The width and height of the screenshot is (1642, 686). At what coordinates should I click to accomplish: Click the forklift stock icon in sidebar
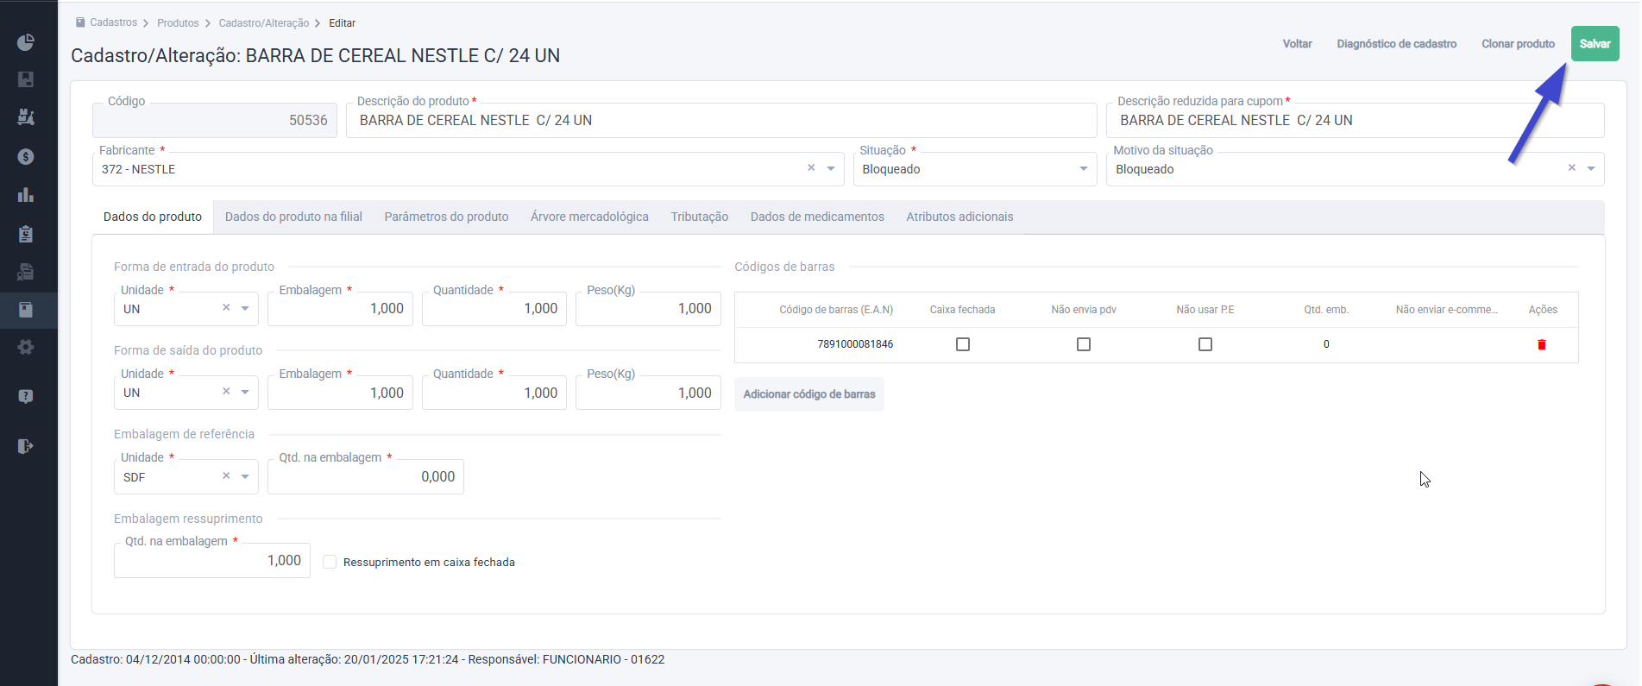26,117
